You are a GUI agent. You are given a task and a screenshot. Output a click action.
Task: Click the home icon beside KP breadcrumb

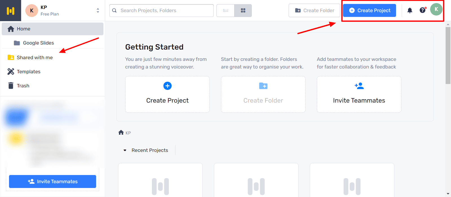click(x=121, y=132)
